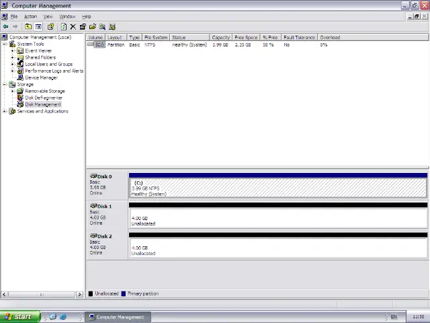Image resolution: width=430 pixels, height=323 pixels.
Task: Click the Back arrow toolbar icon
Action: coord(5,27)
